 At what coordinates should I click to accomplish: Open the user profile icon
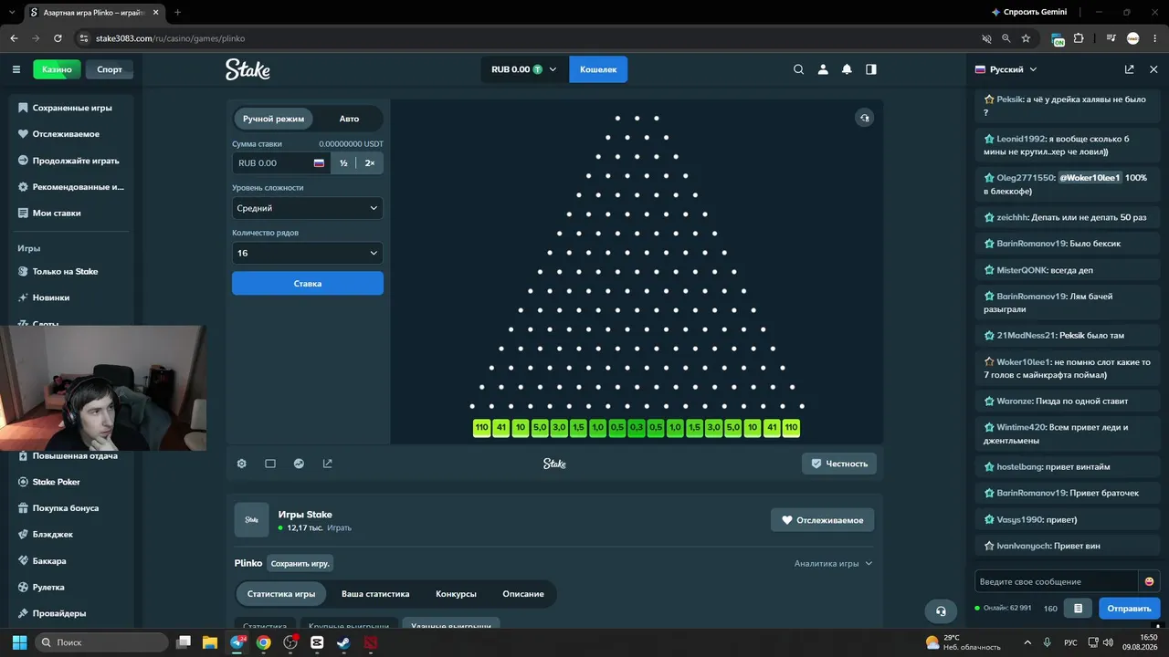(x=823, y=69)
